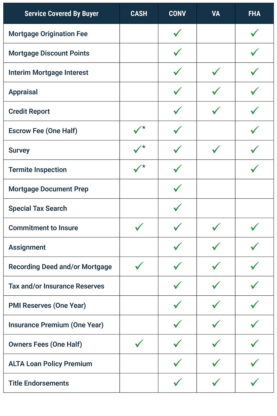
Task: Click the CASH checkmark for Escrow Fee
Action: tap(138, 130)
